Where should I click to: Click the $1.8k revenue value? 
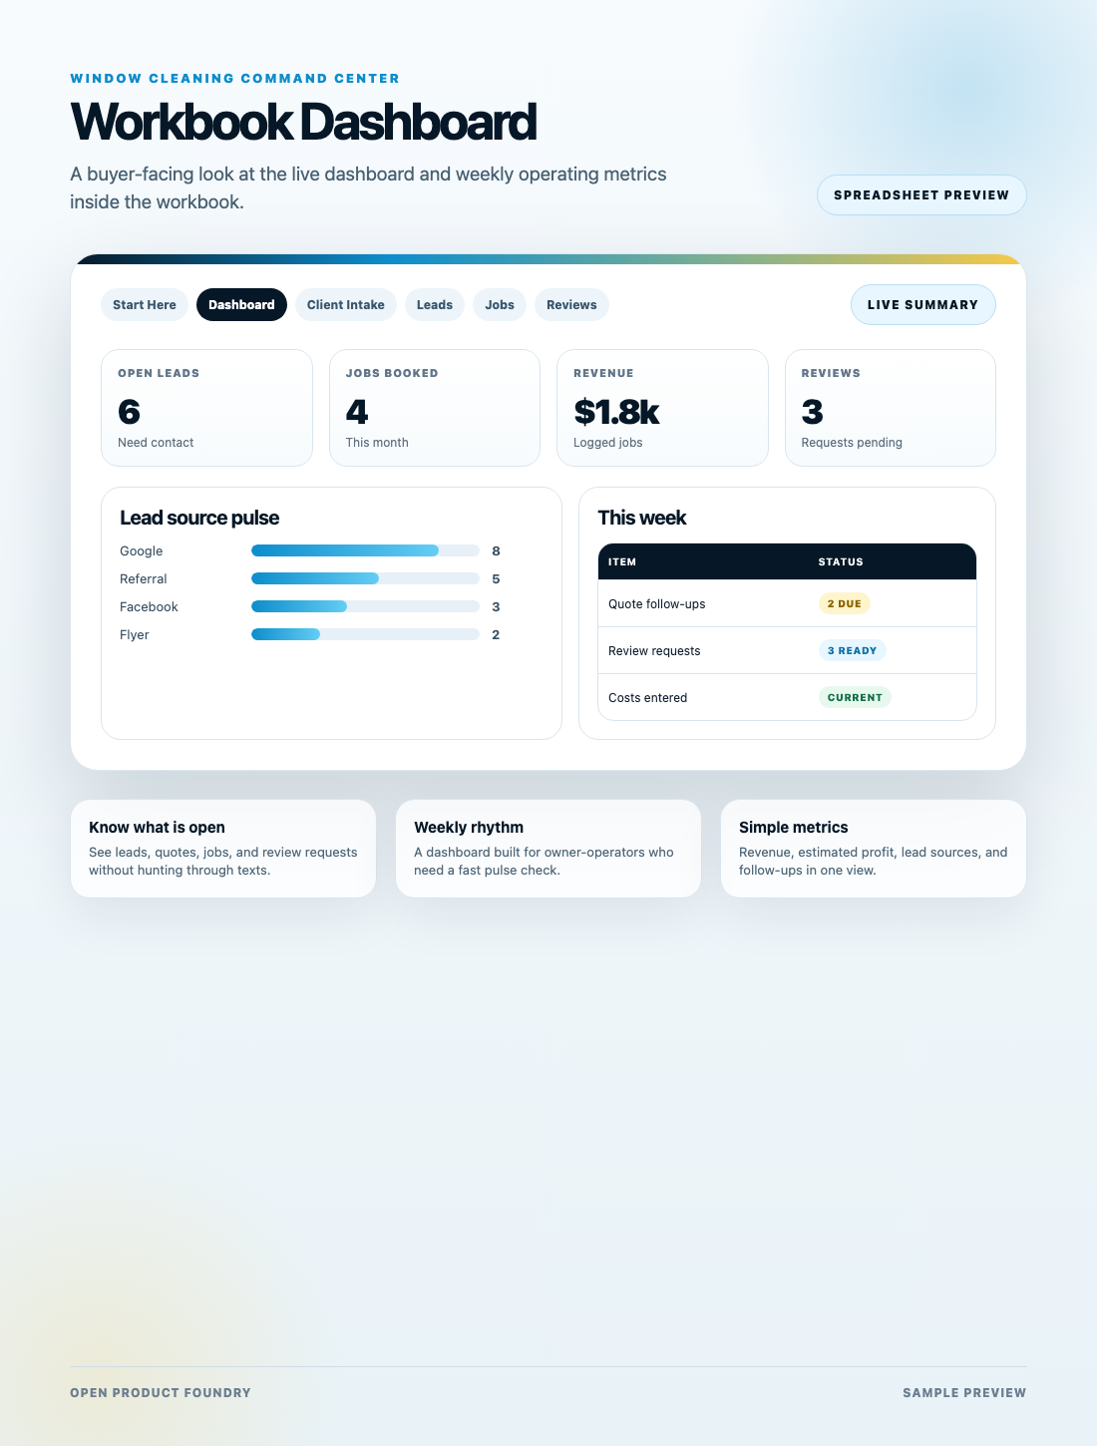(x=616, y=412)
